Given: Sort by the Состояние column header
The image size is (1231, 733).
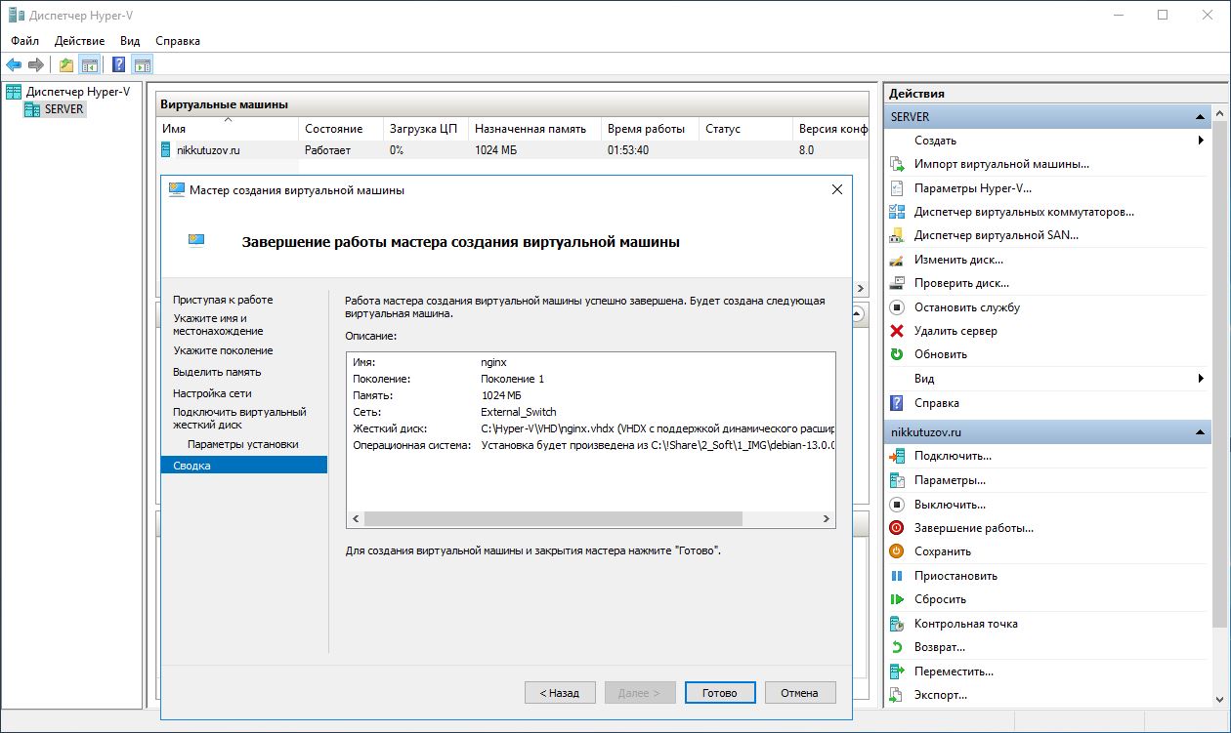Looking at the screenshot, I should pos(333,129).
